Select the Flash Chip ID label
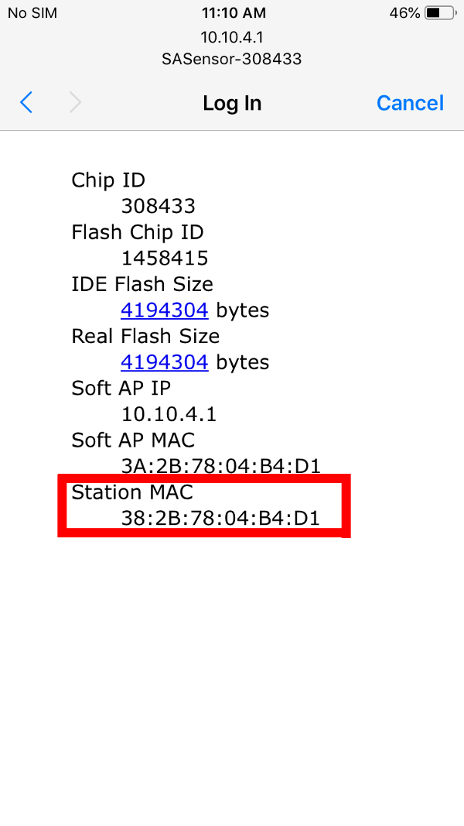Screen dimensions: 464x826 point(138,232)
